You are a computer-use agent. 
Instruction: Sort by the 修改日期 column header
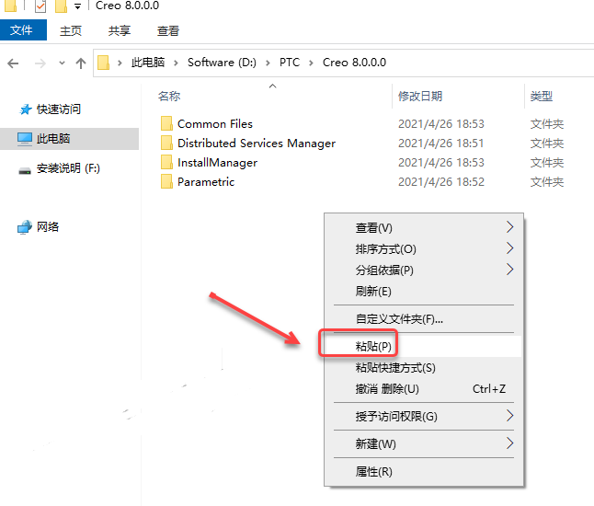pos(420,97)
